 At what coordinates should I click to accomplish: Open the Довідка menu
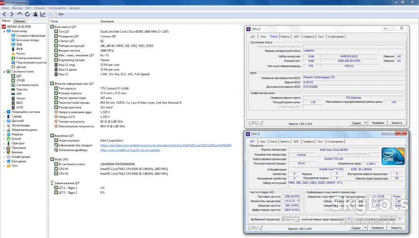74,8
